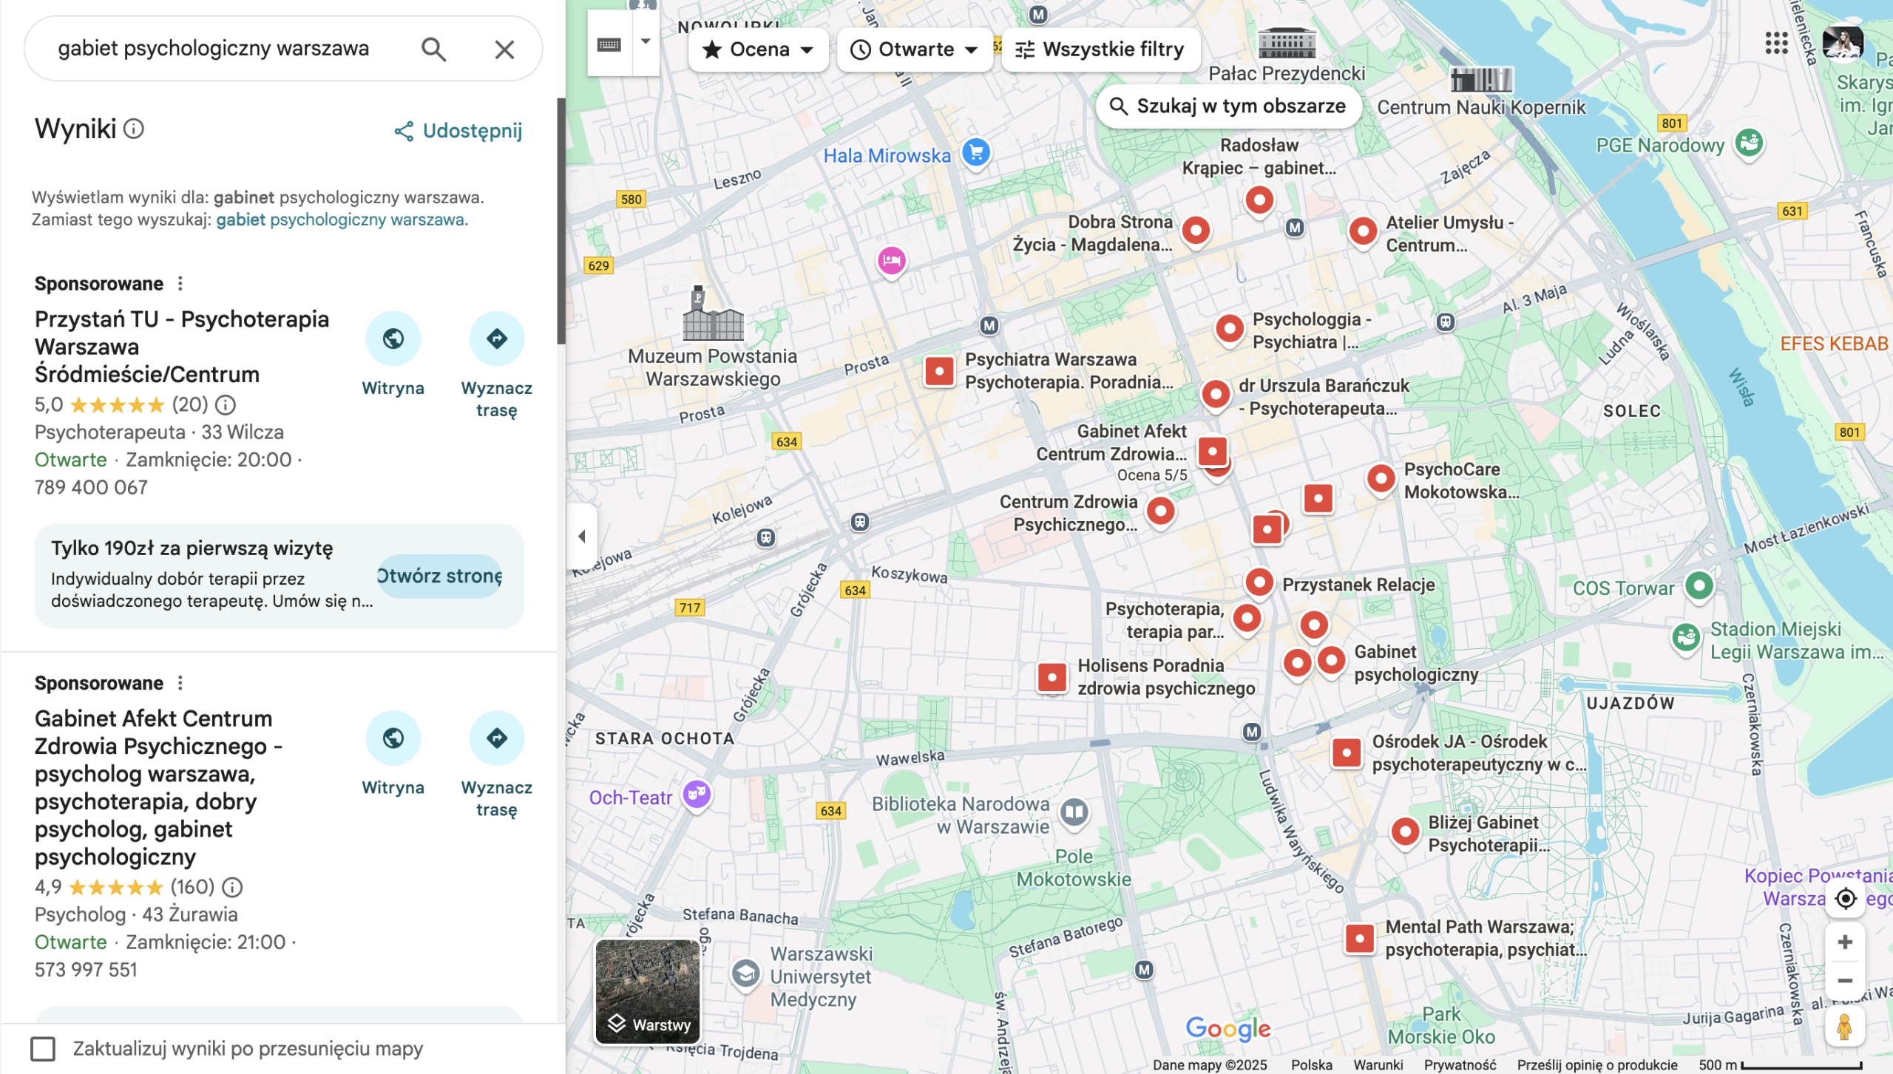This screenshot has width=1893, height=1074.
Task: Click the 500 m map scale bar
Action: [1801, 1065]
